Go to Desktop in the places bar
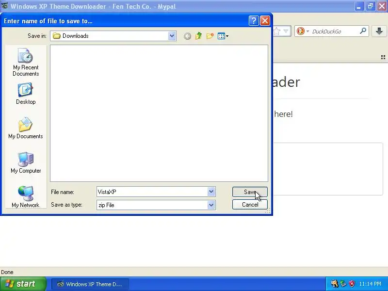The image size is (388, 291). click(26, 94)
